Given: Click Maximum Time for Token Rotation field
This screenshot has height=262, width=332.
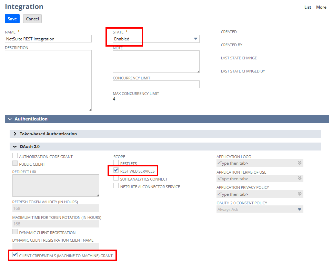Looking at the screenshot, I should (56, 224).
